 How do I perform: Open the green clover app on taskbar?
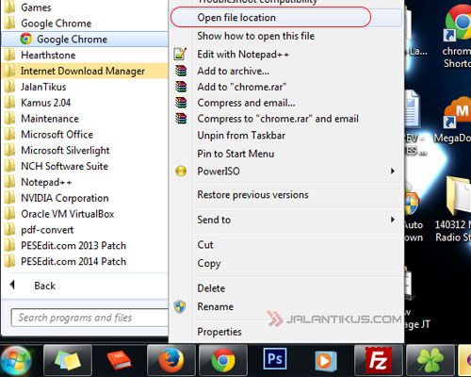430,360
